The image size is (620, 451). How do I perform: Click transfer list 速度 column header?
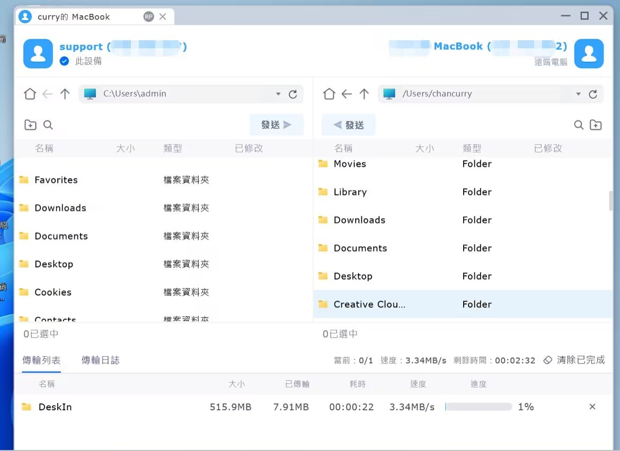[x=418, y=384]
